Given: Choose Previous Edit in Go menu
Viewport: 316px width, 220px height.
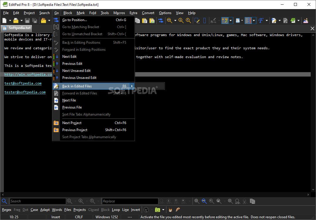Looking at the screenshot, I should point(93,64).
